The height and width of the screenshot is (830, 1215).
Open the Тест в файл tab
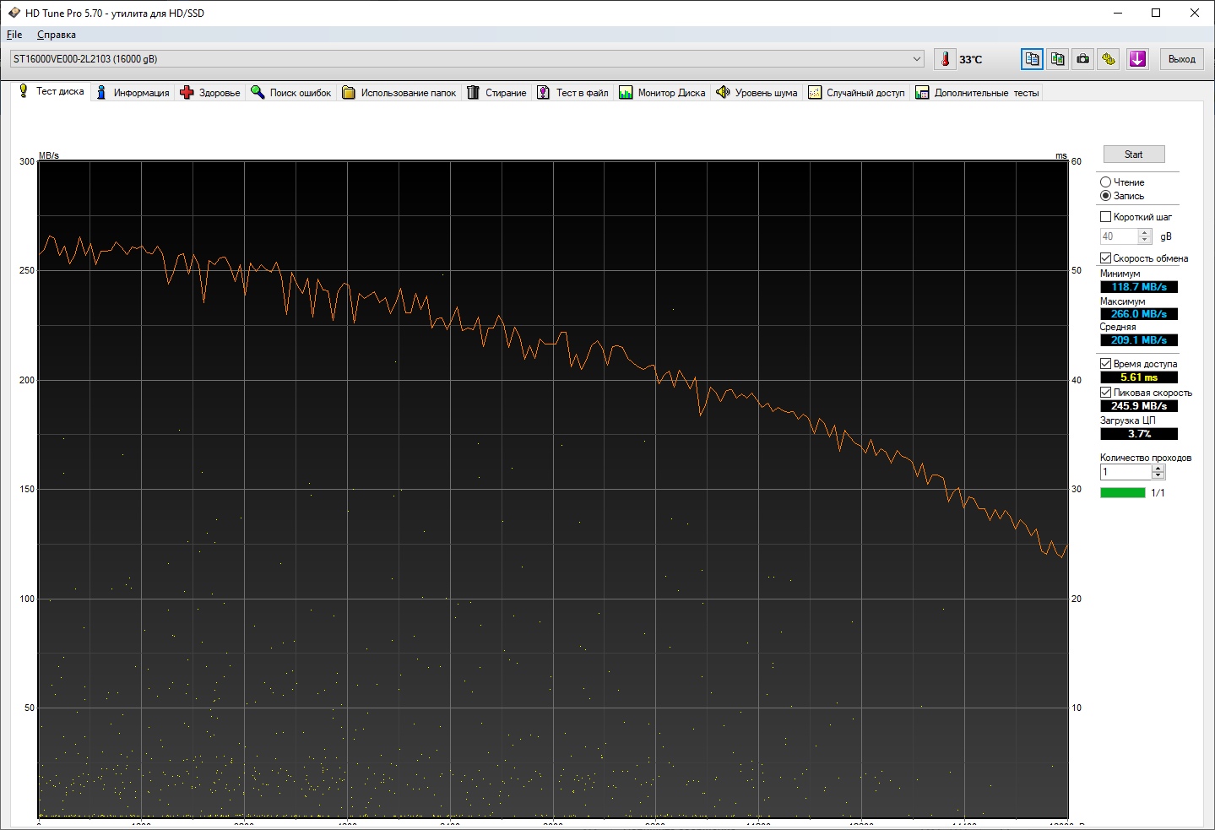(573, 93)
